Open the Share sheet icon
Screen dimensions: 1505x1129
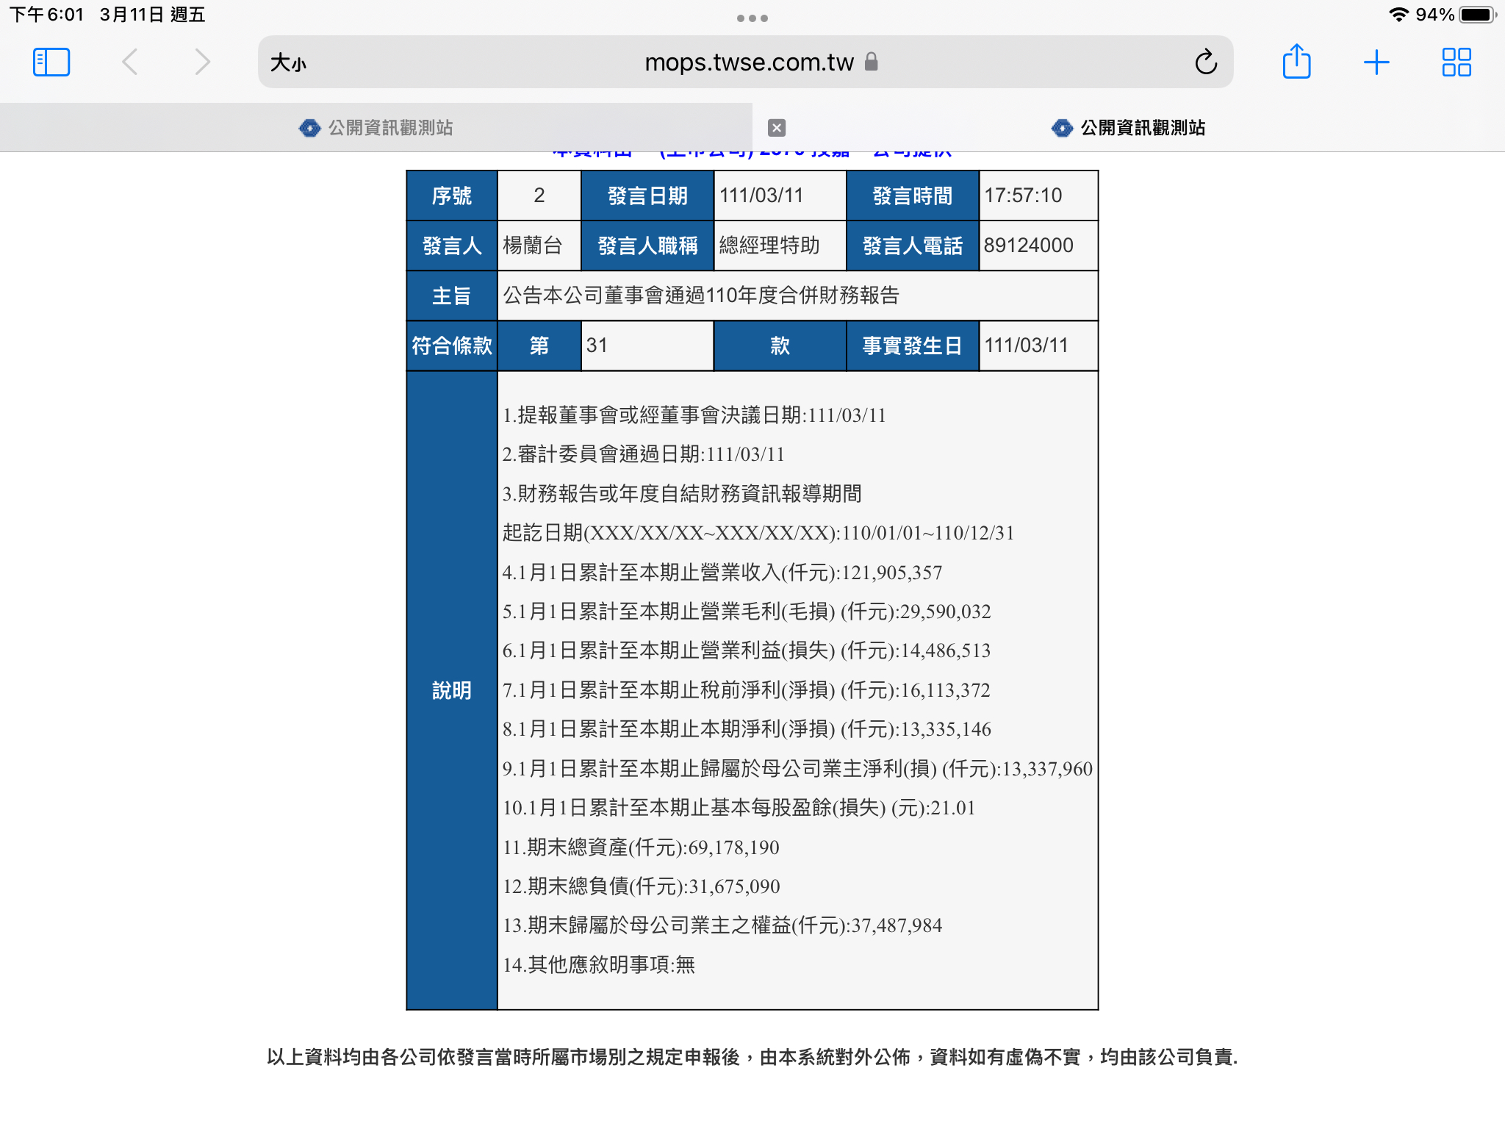(x=1296, y=62)
